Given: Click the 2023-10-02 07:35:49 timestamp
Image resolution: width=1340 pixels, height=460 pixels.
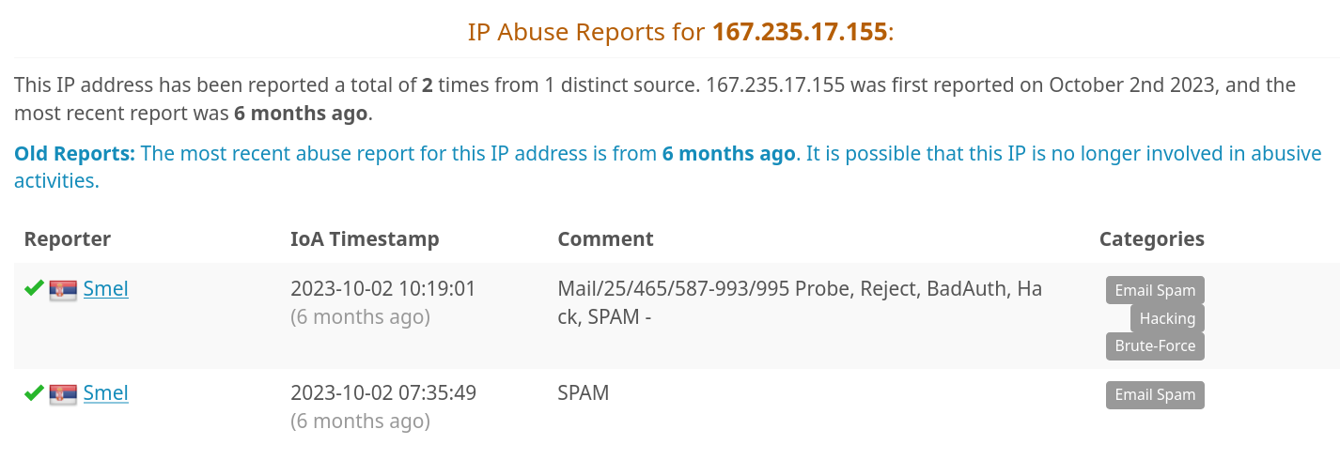Looking at the screenshot, I should point(383,393).
